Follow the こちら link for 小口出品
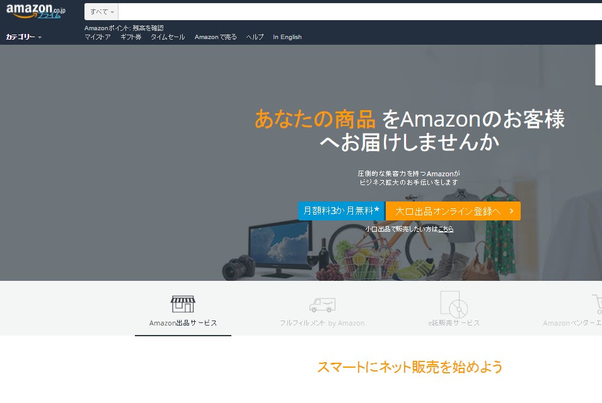The image size is (602, 403). tap(446, 229)
